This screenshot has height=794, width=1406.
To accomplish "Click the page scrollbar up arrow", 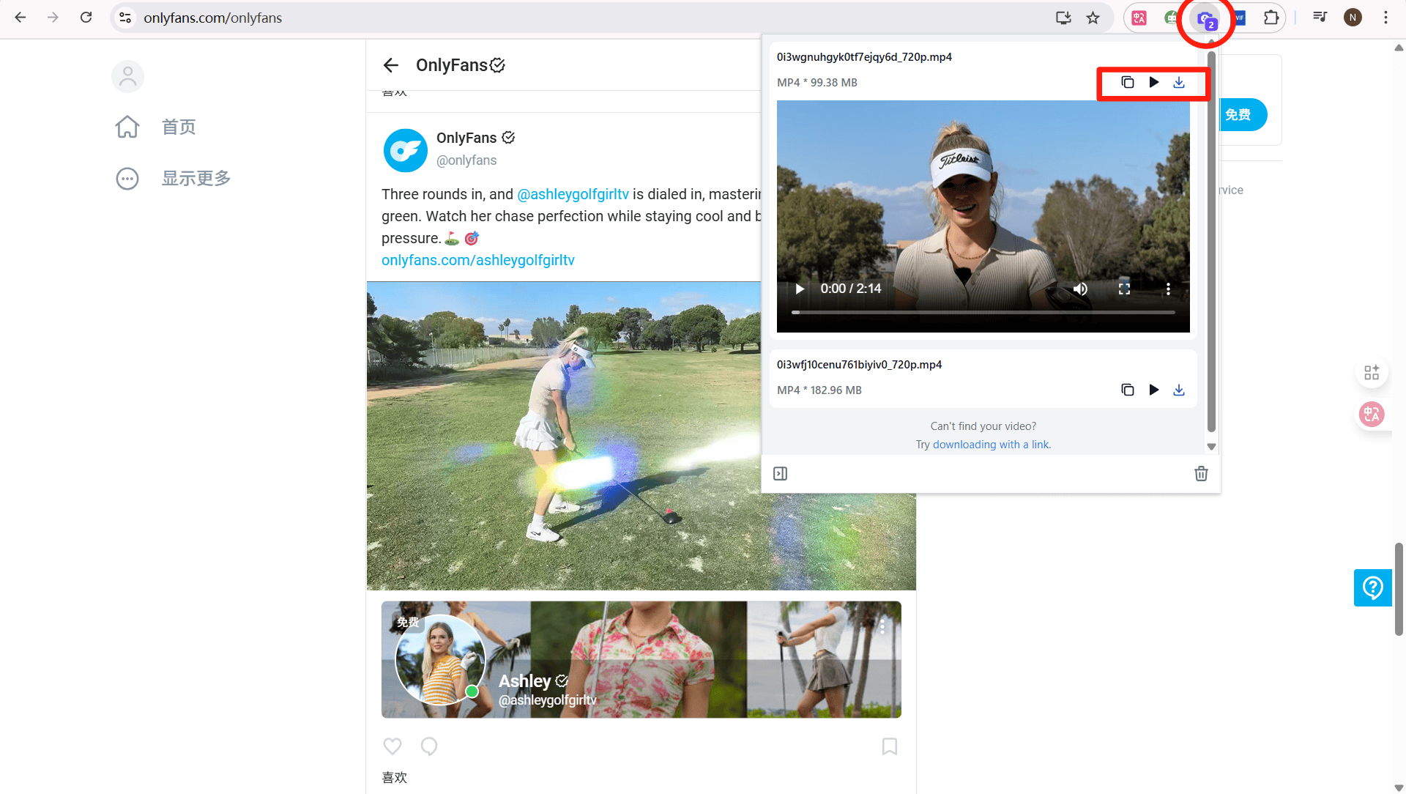I will pyautogui.click(x=1399, y=48).
